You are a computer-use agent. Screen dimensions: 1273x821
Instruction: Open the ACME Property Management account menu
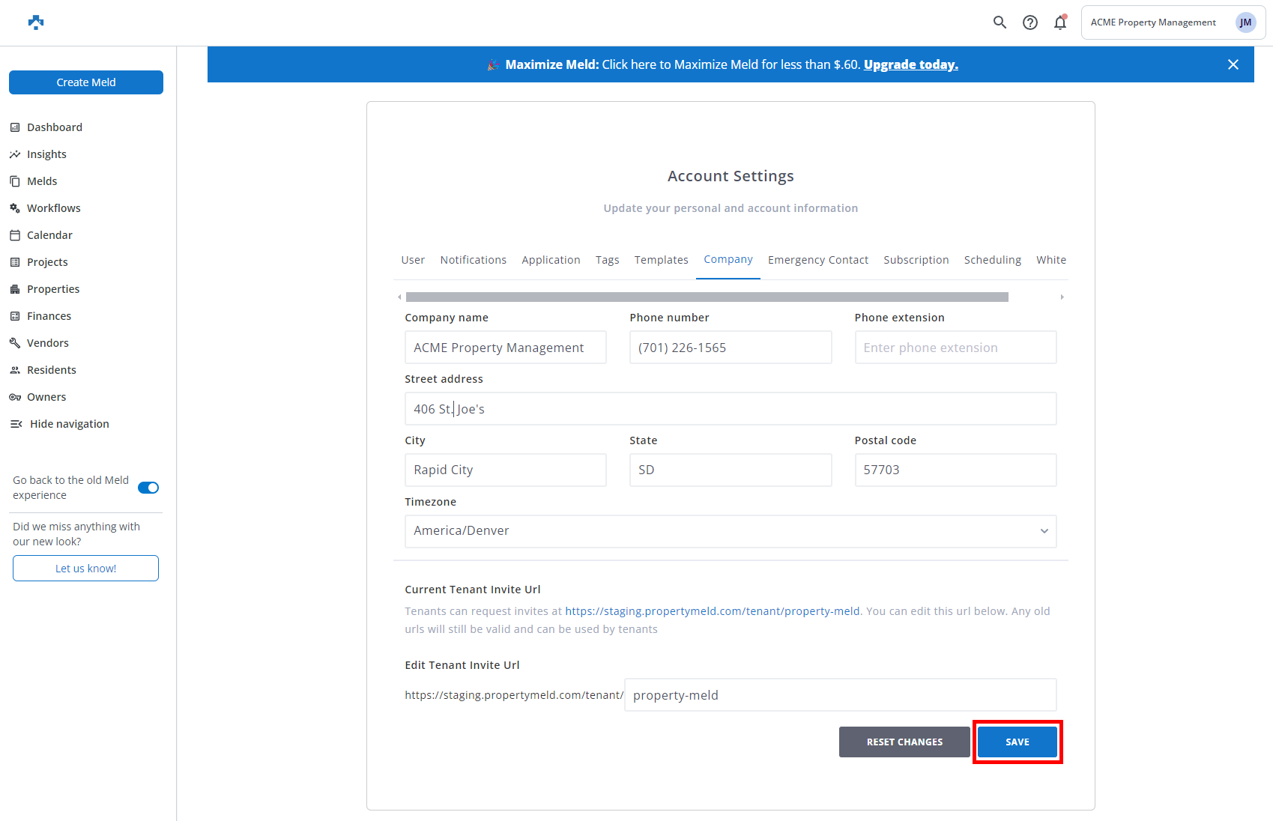[1173, 22]
